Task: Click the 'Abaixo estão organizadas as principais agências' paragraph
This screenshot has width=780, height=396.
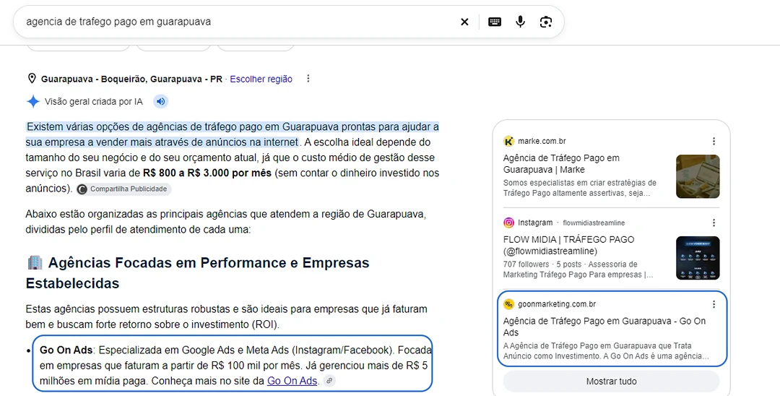Action: pos(226,223)
